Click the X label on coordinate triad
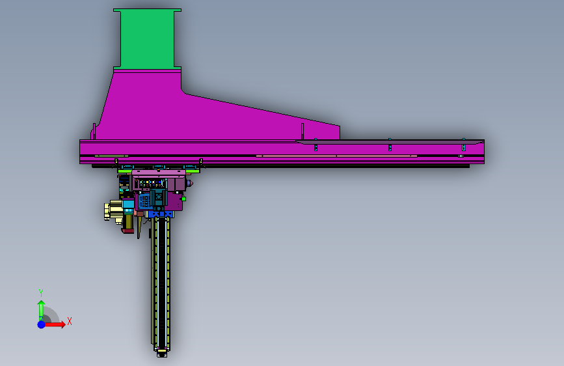564x366 pixels. click(x=70, y=321)
